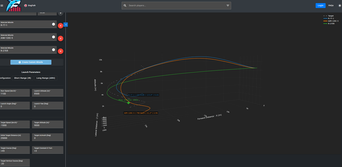Open search filter options icon
The width and height of the screenshot is (342, 167).
(228, 5)
